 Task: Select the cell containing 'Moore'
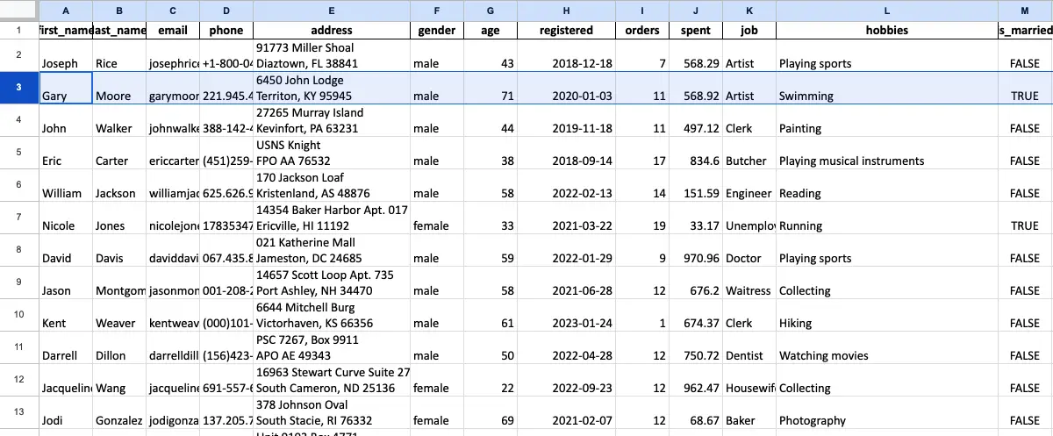tap(119, 88)
